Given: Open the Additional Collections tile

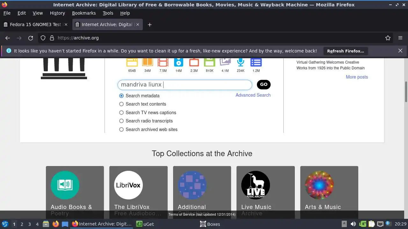Looking at the screenshot, I should [x=202, y=192].
